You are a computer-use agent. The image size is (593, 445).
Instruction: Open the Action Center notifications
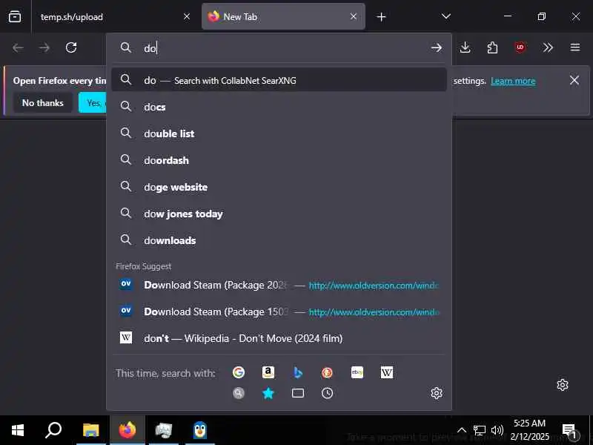click(x=569, y=430)
